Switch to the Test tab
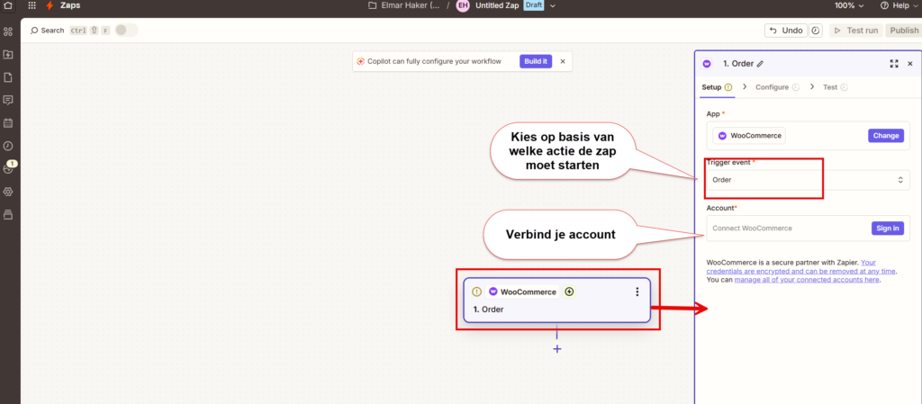Screen dimensions: 922x404 point(835,87)
